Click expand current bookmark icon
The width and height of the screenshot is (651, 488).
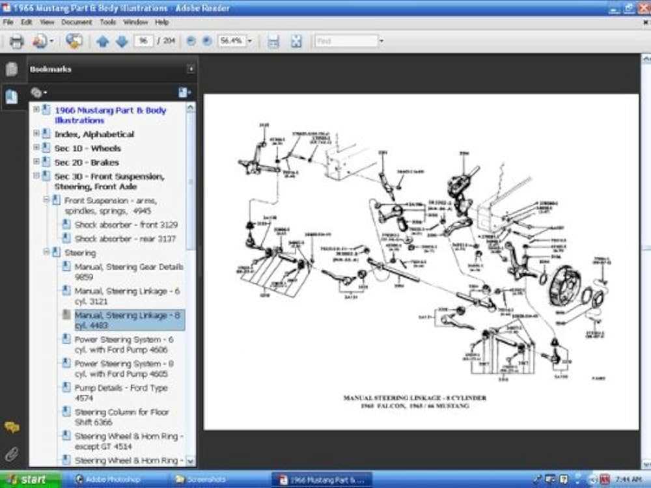coord(184,92)
